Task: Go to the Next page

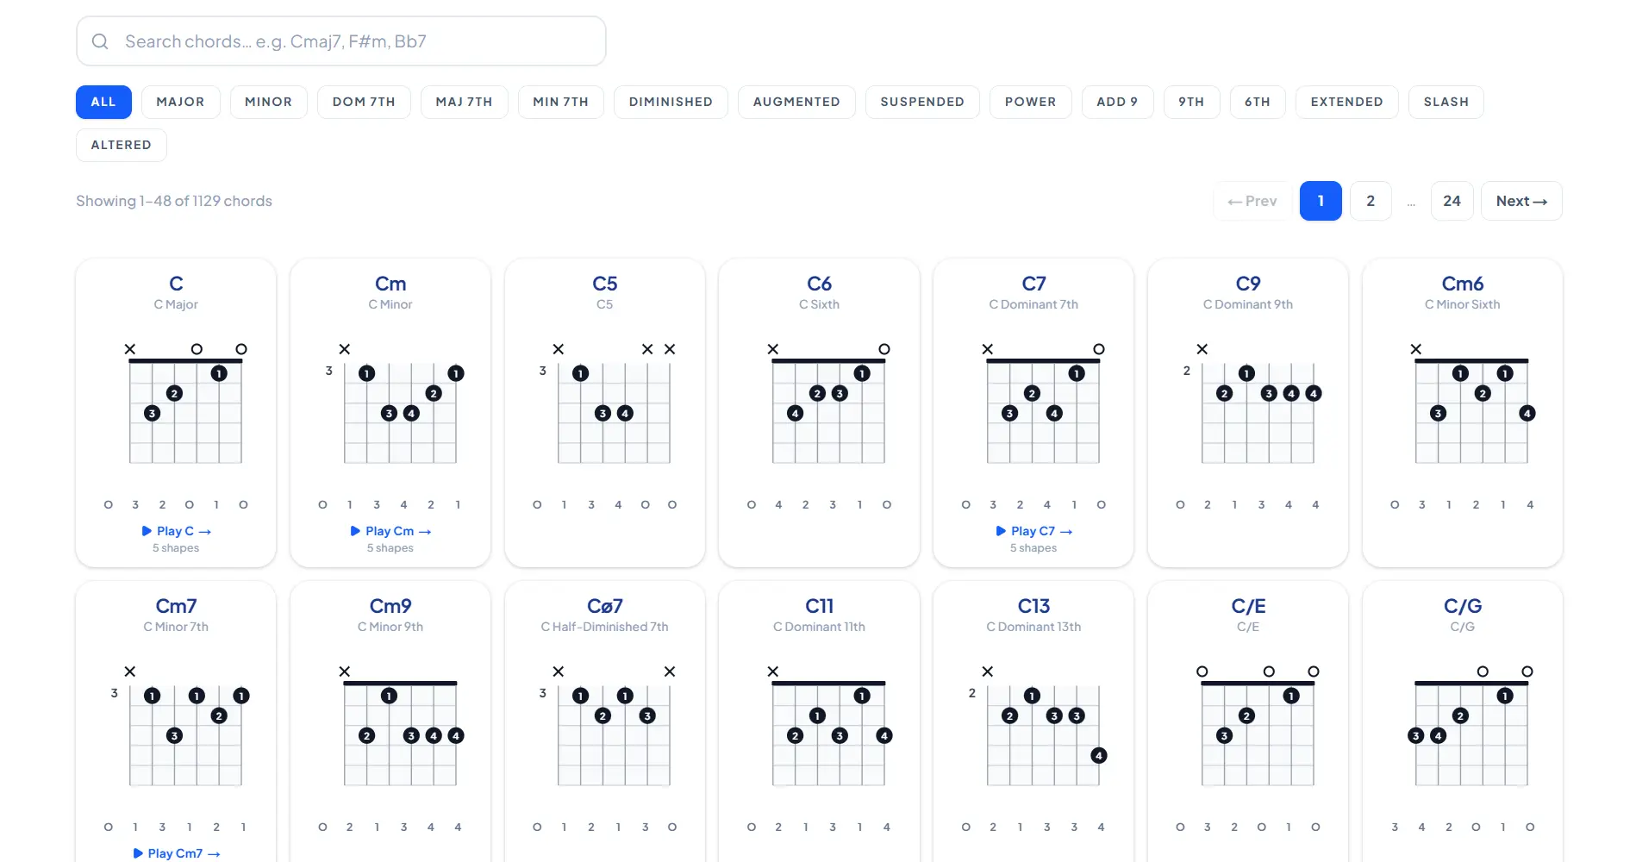Action: pyautogui.click(x=1521, y=201)
